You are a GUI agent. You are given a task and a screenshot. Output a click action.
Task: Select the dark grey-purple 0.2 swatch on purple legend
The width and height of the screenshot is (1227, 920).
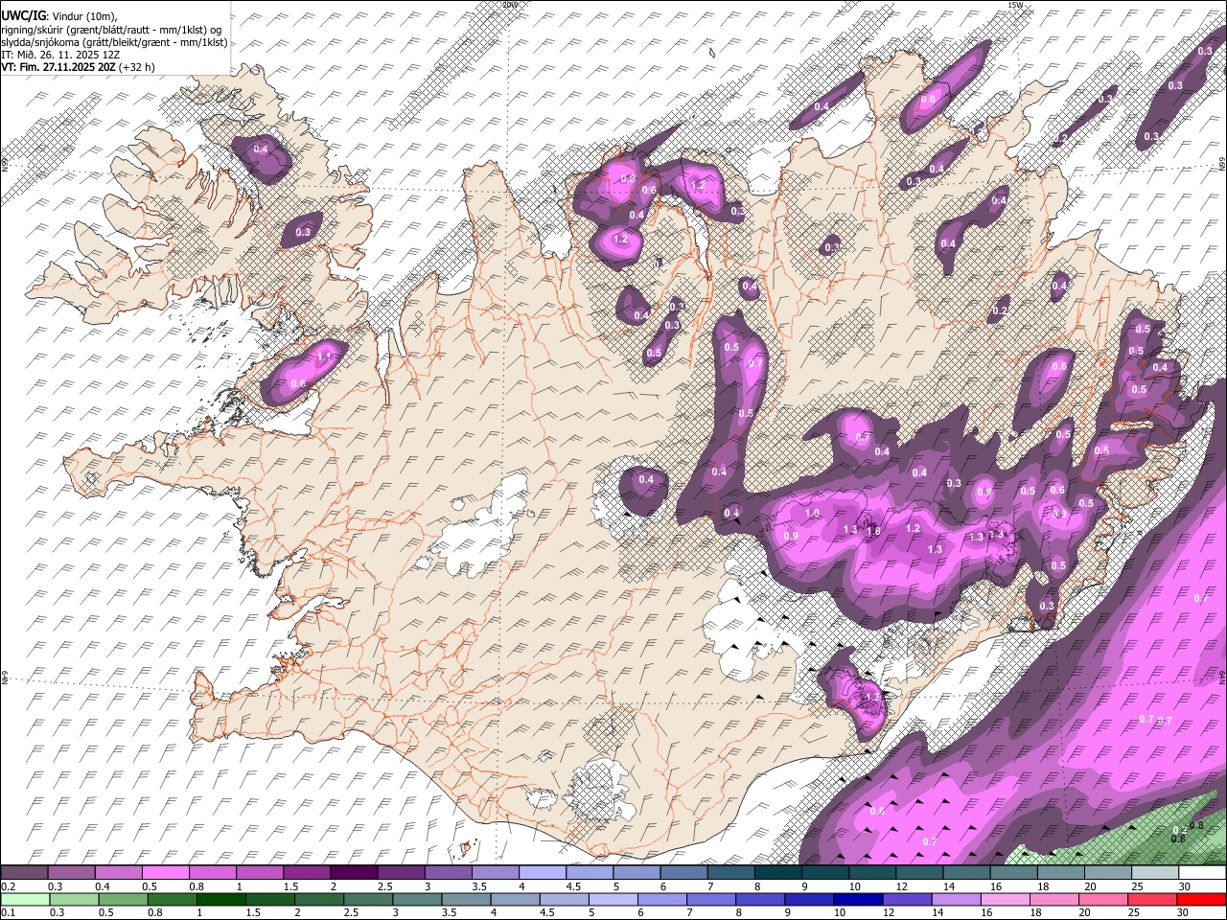click(x=24, y=873)
